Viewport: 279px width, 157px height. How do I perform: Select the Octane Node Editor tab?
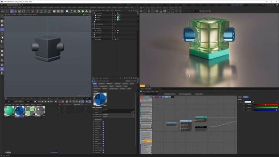click(146, 89)
